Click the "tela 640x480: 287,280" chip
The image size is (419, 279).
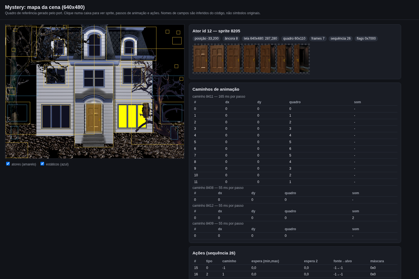pyautogui.click(x=260, y=39)
